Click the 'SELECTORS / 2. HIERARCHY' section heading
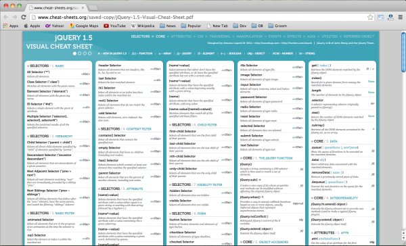Image resolution: width=406 pixels, height=246 pixels. 49,136
